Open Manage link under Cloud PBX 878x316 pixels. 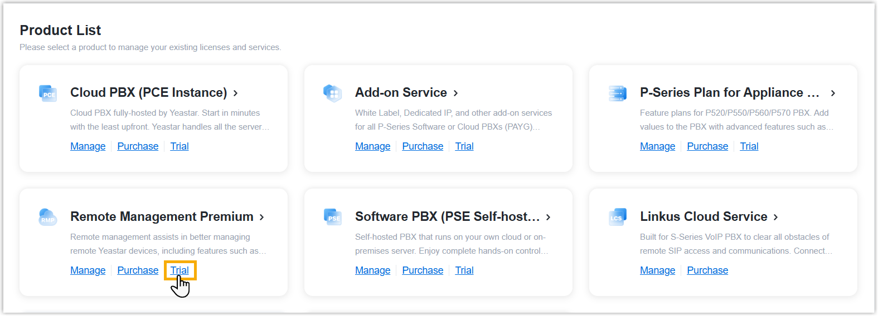click(x=88, y=146)
